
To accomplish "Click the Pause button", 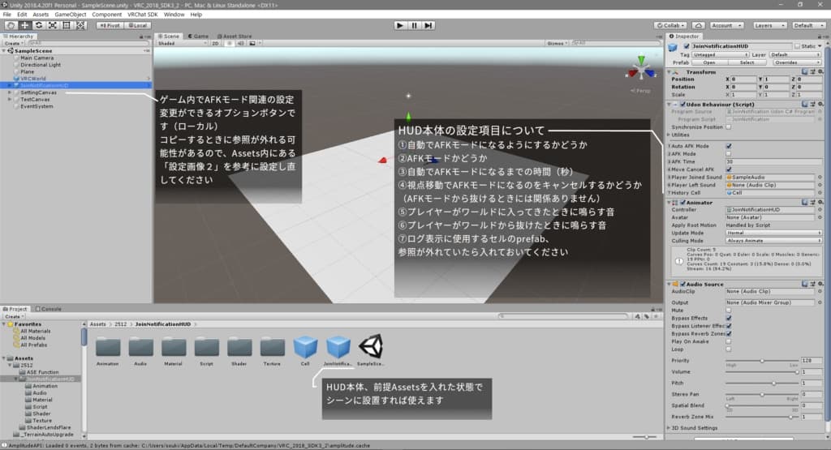I will 415,25.
